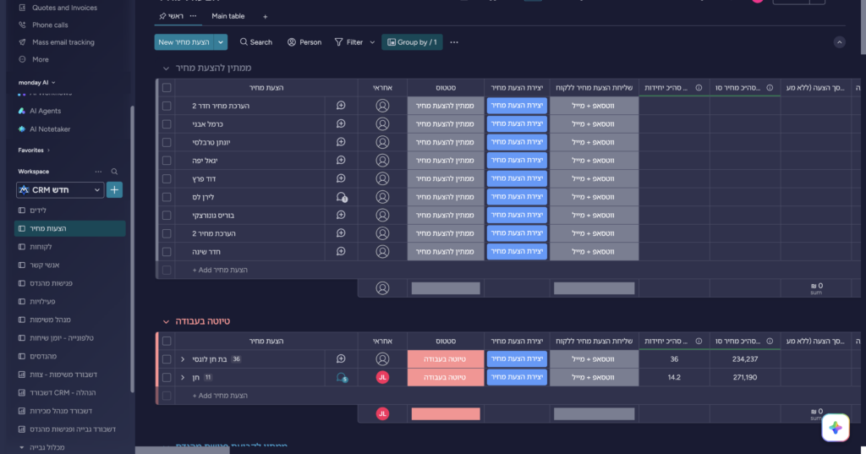Image resolution: width=866 pixels, height=454 pixels.
Task: Open conversation for הערכת מחיר חדר 2
Action: 341,106
